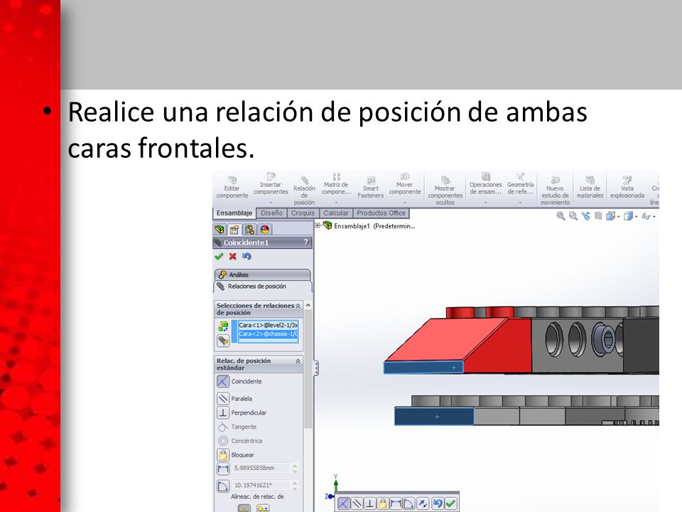The height and width of the screenshot is (512, 682).
Task: Confirm mate in popup toolbar checkmark
Action: pyautogui.click(x=450, y=503)
